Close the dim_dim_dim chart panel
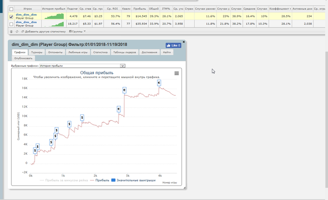328x200 pixels. [184, 42]
